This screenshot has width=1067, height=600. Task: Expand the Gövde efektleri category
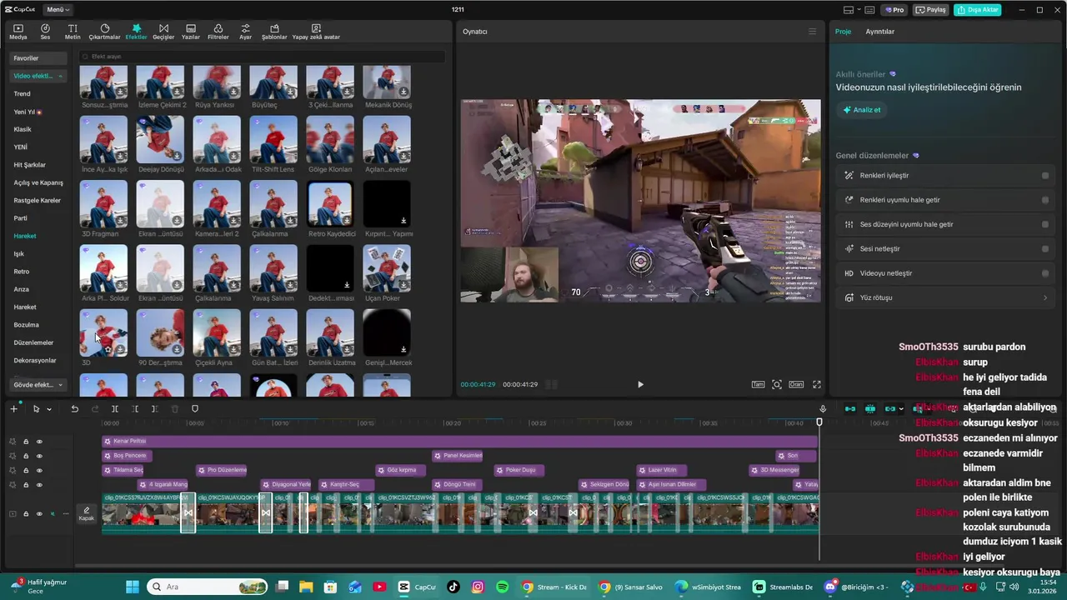point(60,385)
